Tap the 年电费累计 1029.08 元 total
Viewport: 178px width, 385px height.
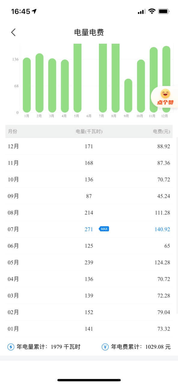click(141, 347)
